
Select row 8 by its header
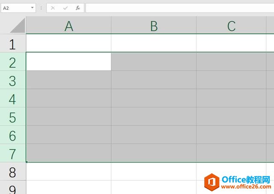pos(12,172)
